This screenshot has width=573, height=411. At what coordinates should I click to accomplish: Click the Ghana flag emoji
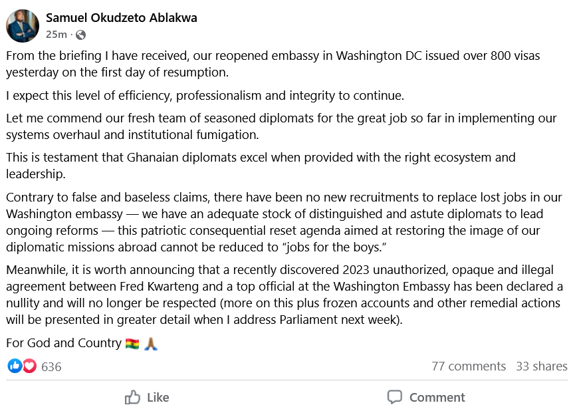[132, 343]
